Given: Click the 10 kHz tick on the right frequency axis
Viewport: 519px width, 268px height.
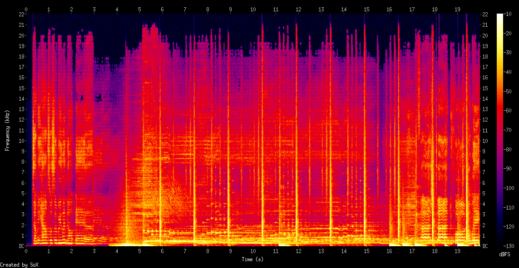Looking at the screenshot, I should coord(485,141).
